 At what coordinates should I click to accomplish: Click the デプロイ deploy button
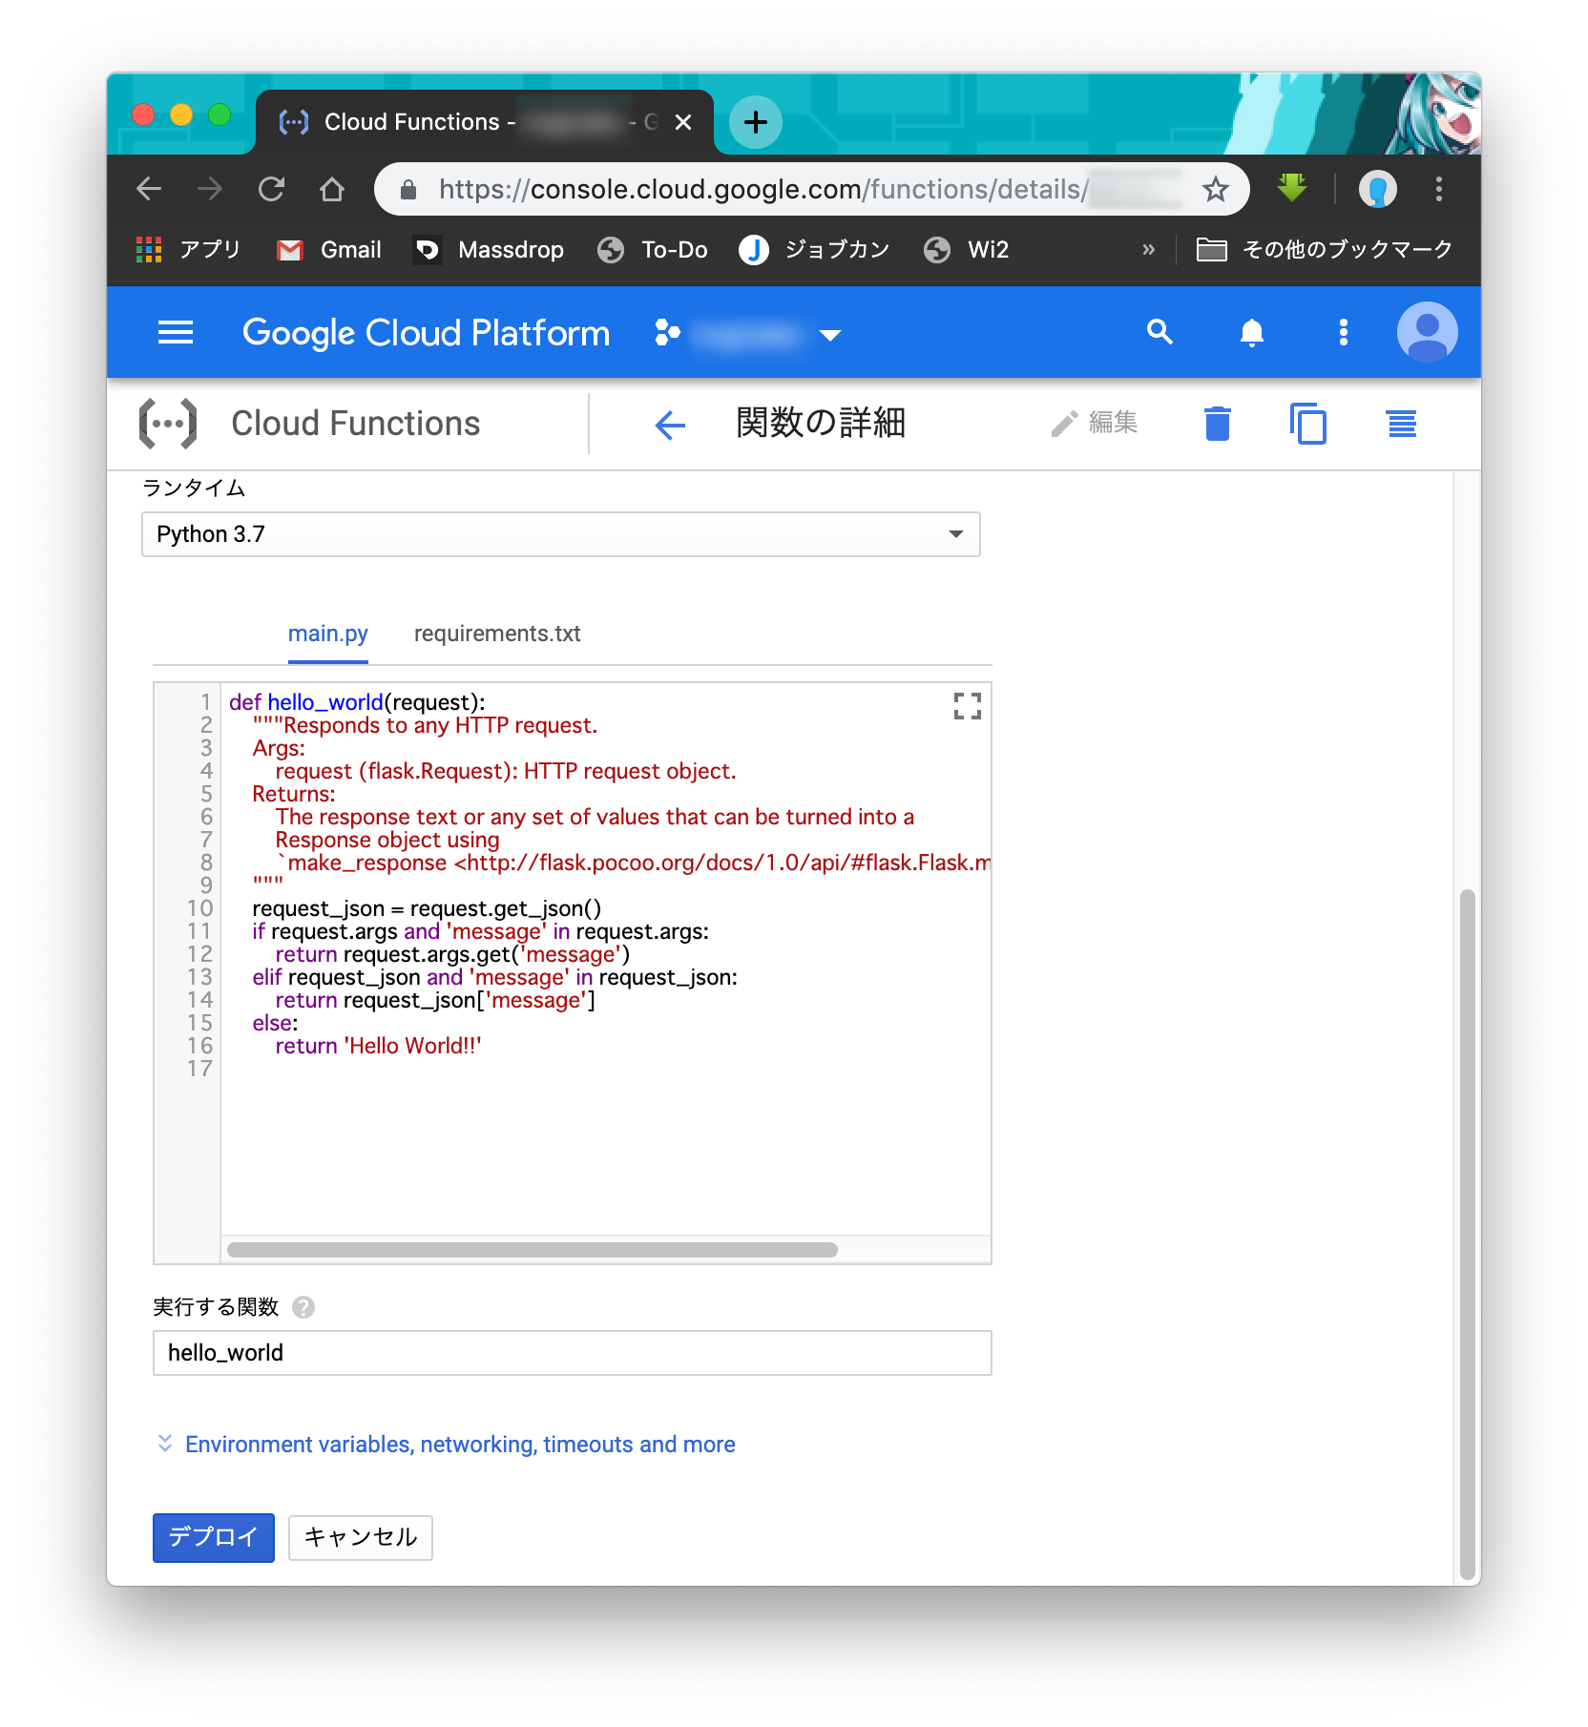[212, 1537]
